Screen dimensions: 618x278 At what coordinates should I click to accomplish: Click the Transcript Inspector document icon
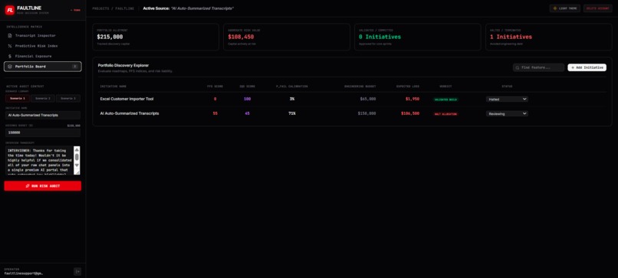coord(10,35)
